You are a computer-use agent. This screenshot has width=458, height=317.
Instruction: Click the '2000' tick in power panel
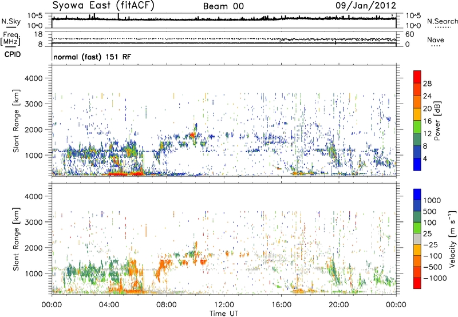[x=34, y=129]
